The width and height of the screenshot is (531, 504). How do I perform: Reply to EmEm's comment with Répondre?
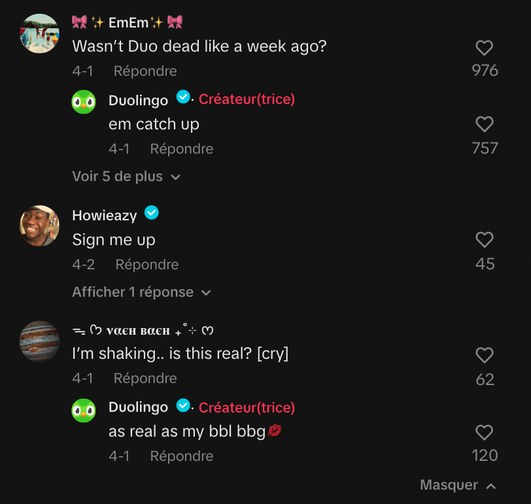point(145,71)
